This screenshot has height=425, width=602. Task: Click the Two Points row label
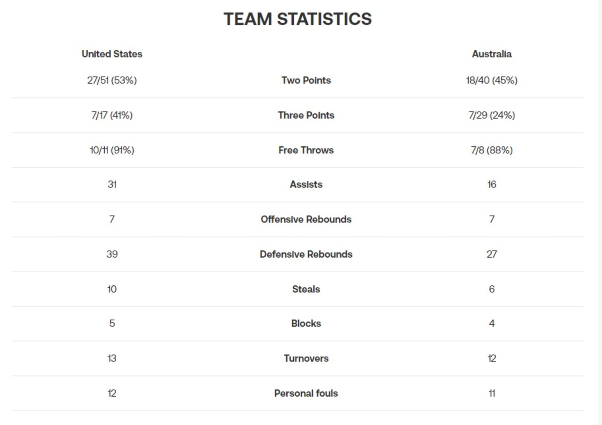306,80
